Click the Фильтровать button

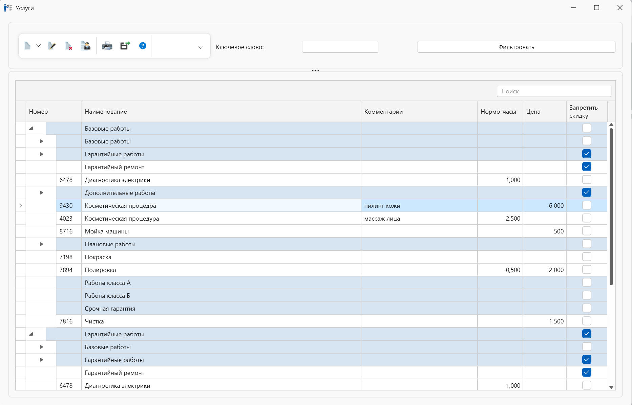(516, 47)
